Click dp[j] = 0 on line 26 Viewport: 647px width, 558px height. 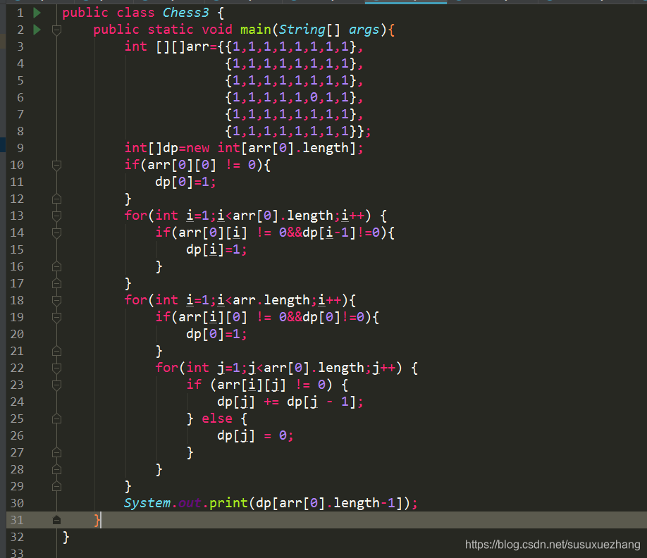pyautogui.click(x=255, y=435)
